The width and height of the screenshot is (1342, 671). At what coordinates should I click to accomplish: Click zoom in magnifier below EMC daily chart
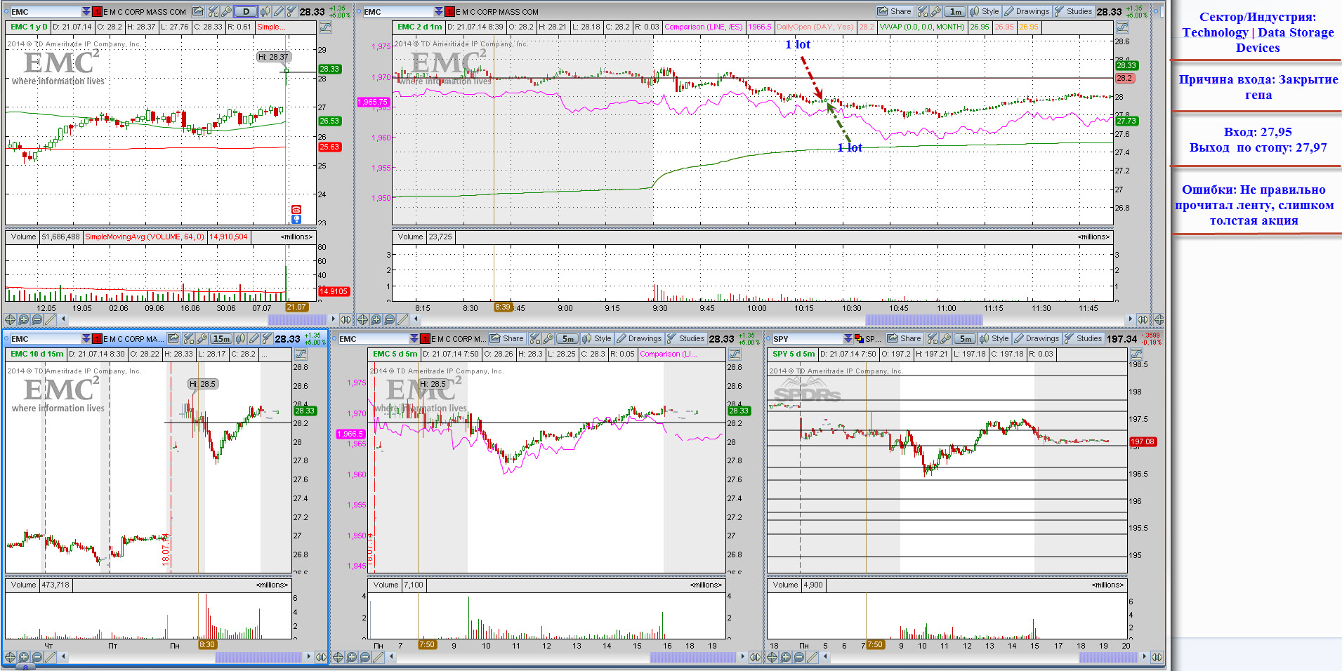(23, 319)
